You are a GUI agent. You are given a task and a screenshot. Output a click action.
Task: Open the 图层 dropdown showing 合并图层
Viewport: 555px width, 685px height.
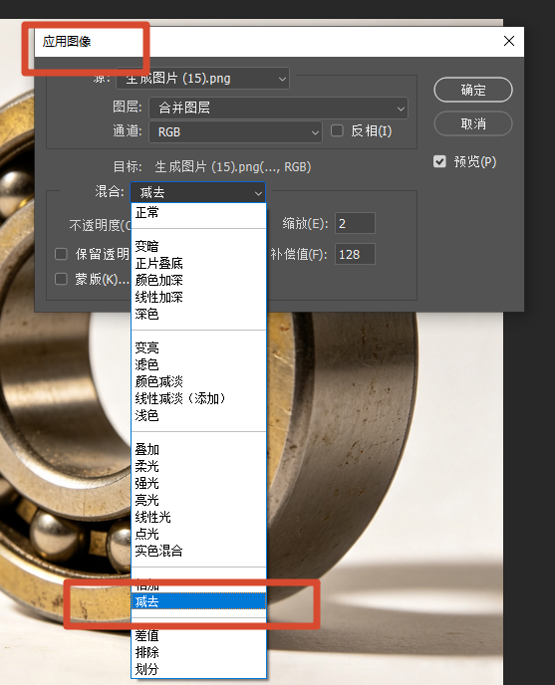click(x=279, y=108)
